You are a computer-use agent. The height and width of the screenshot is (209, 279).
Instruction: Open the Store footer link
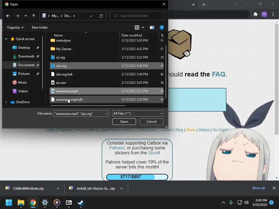(191, 130)
